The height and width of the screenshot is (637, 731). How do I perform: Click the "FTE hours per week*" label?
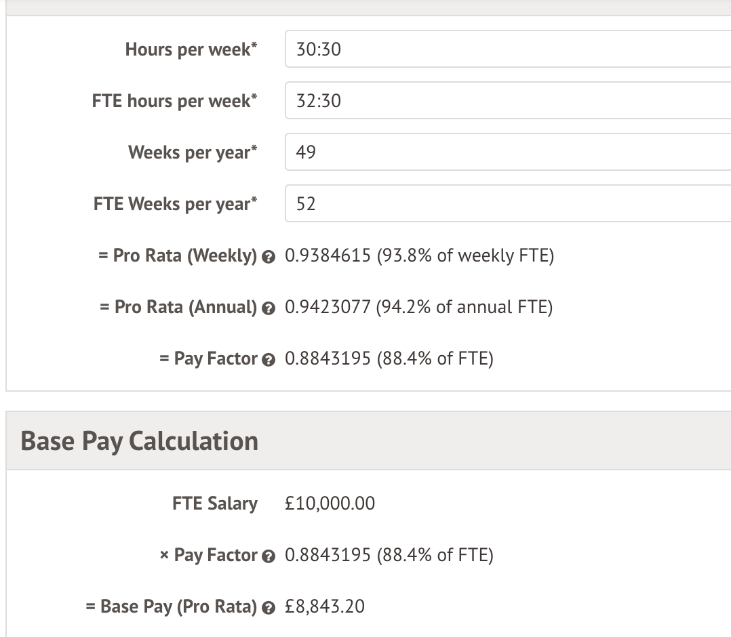[175, 101]
